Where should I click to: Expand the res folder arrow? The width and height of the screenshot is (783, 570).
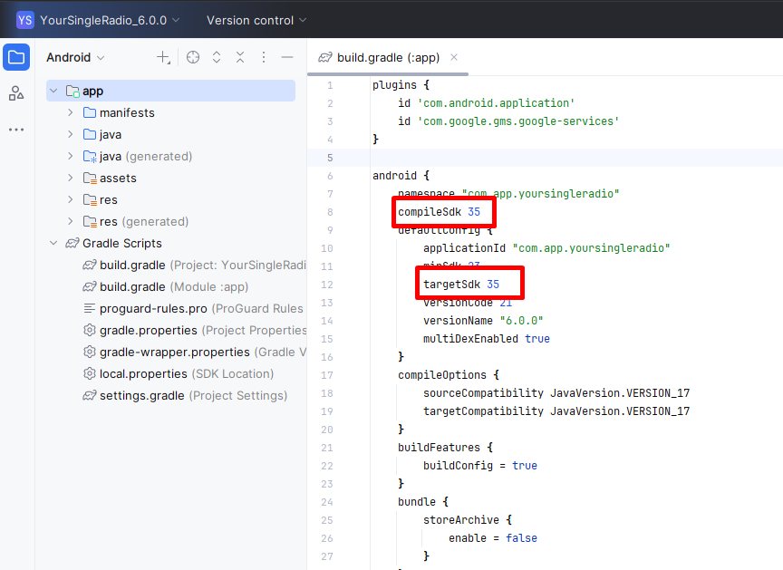click(71, 199)
